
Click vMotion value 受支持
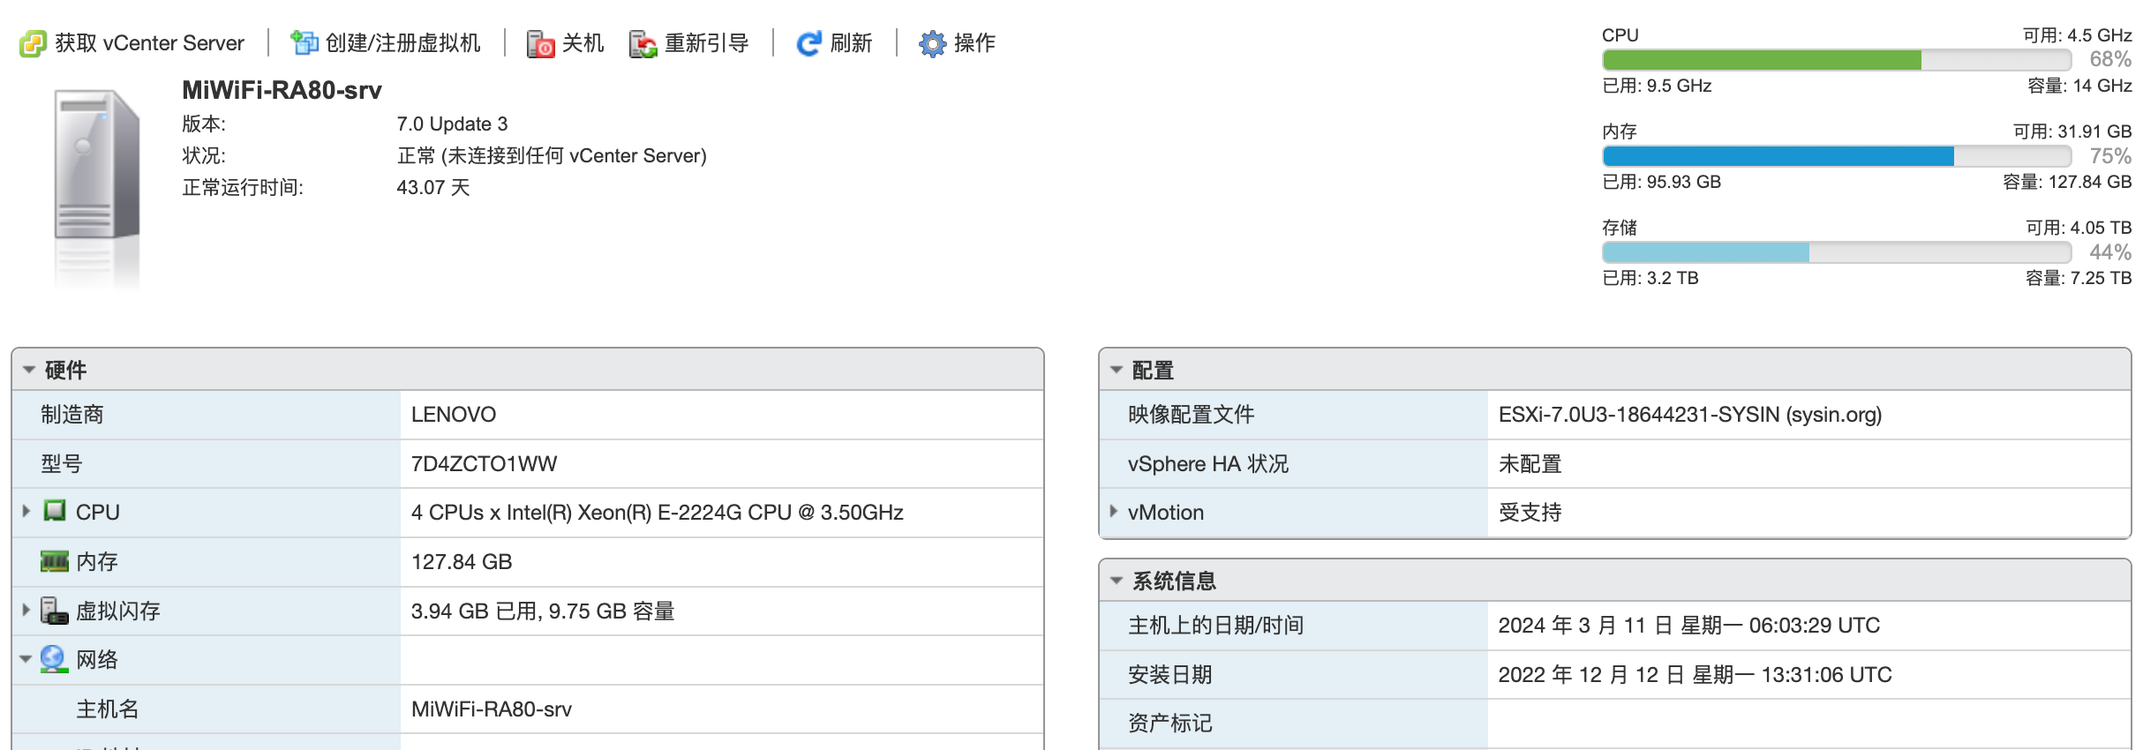[1530, 513]
